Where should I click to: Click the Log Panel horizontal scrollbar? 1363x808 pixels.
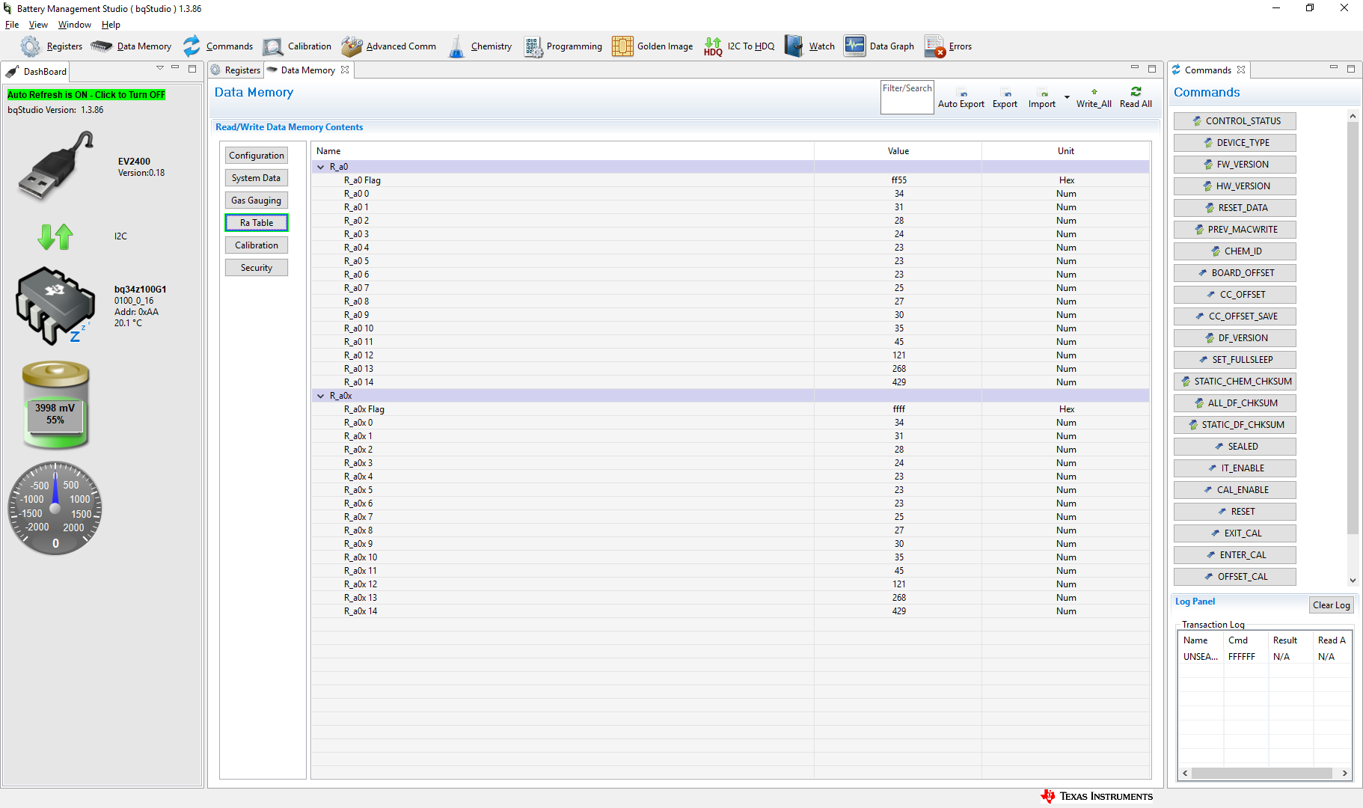(x=1261, y=774)
